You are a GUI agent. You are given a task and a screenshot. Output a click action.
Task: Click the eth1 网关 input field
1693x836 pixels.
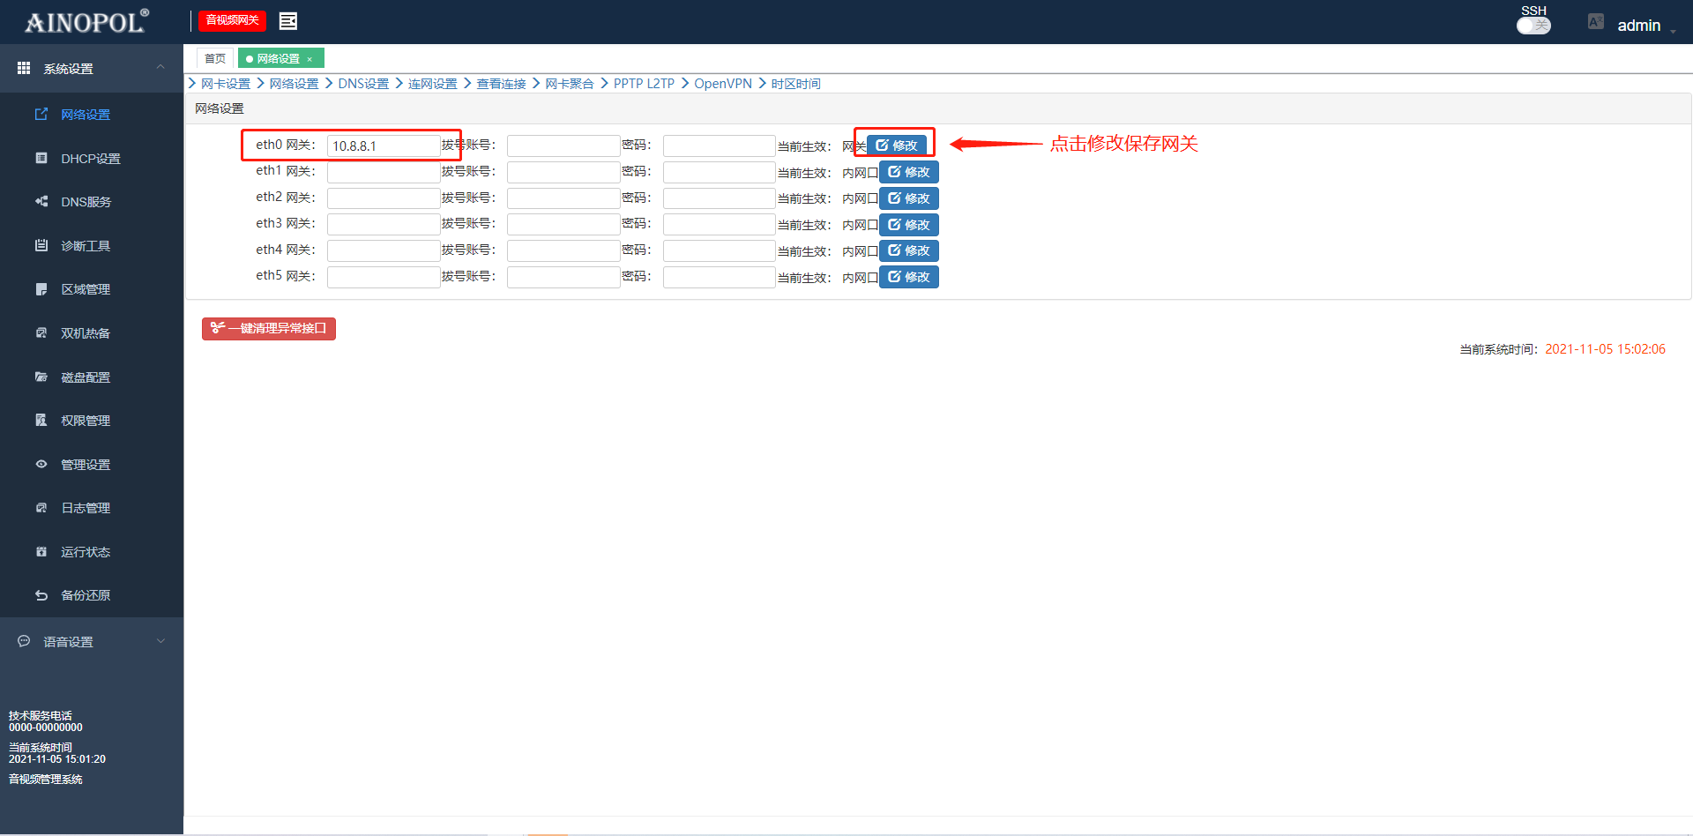pyautogui.click(x=383, y=172)
